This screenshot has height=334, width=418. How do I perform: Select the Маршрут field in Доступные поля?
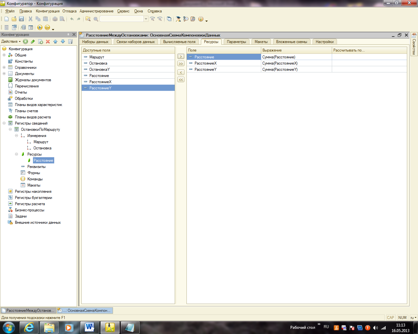[97, 57]
